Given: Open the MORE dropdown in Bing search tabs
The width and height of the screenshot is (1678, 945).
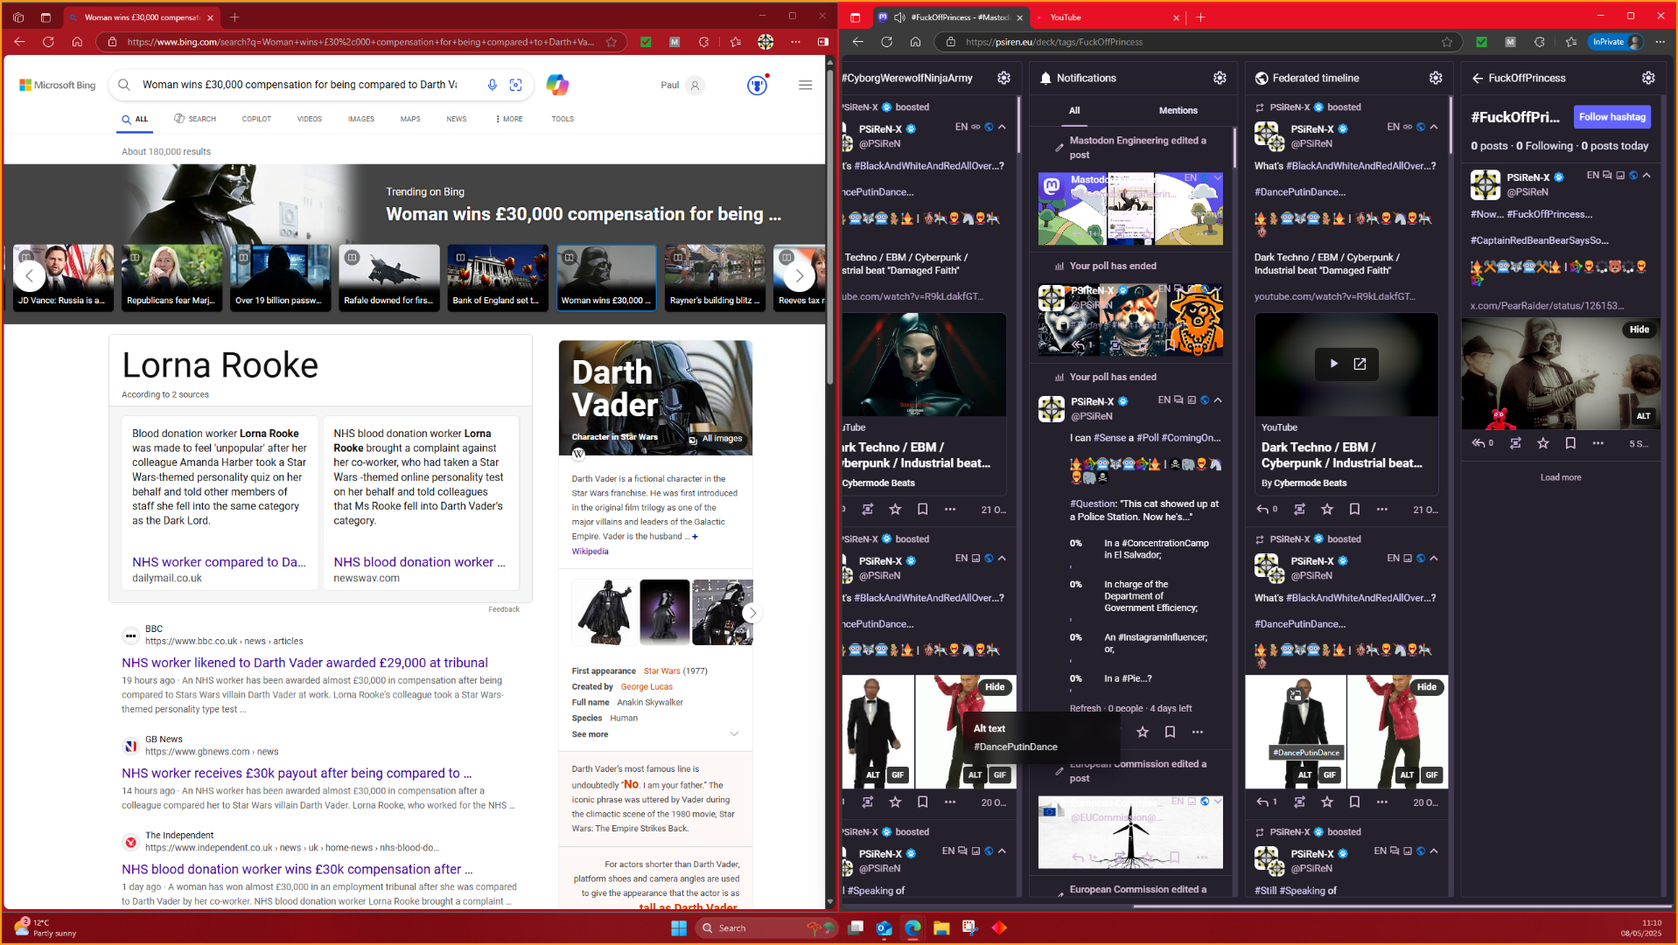Looking at the screenshot, I should (509, 119).
